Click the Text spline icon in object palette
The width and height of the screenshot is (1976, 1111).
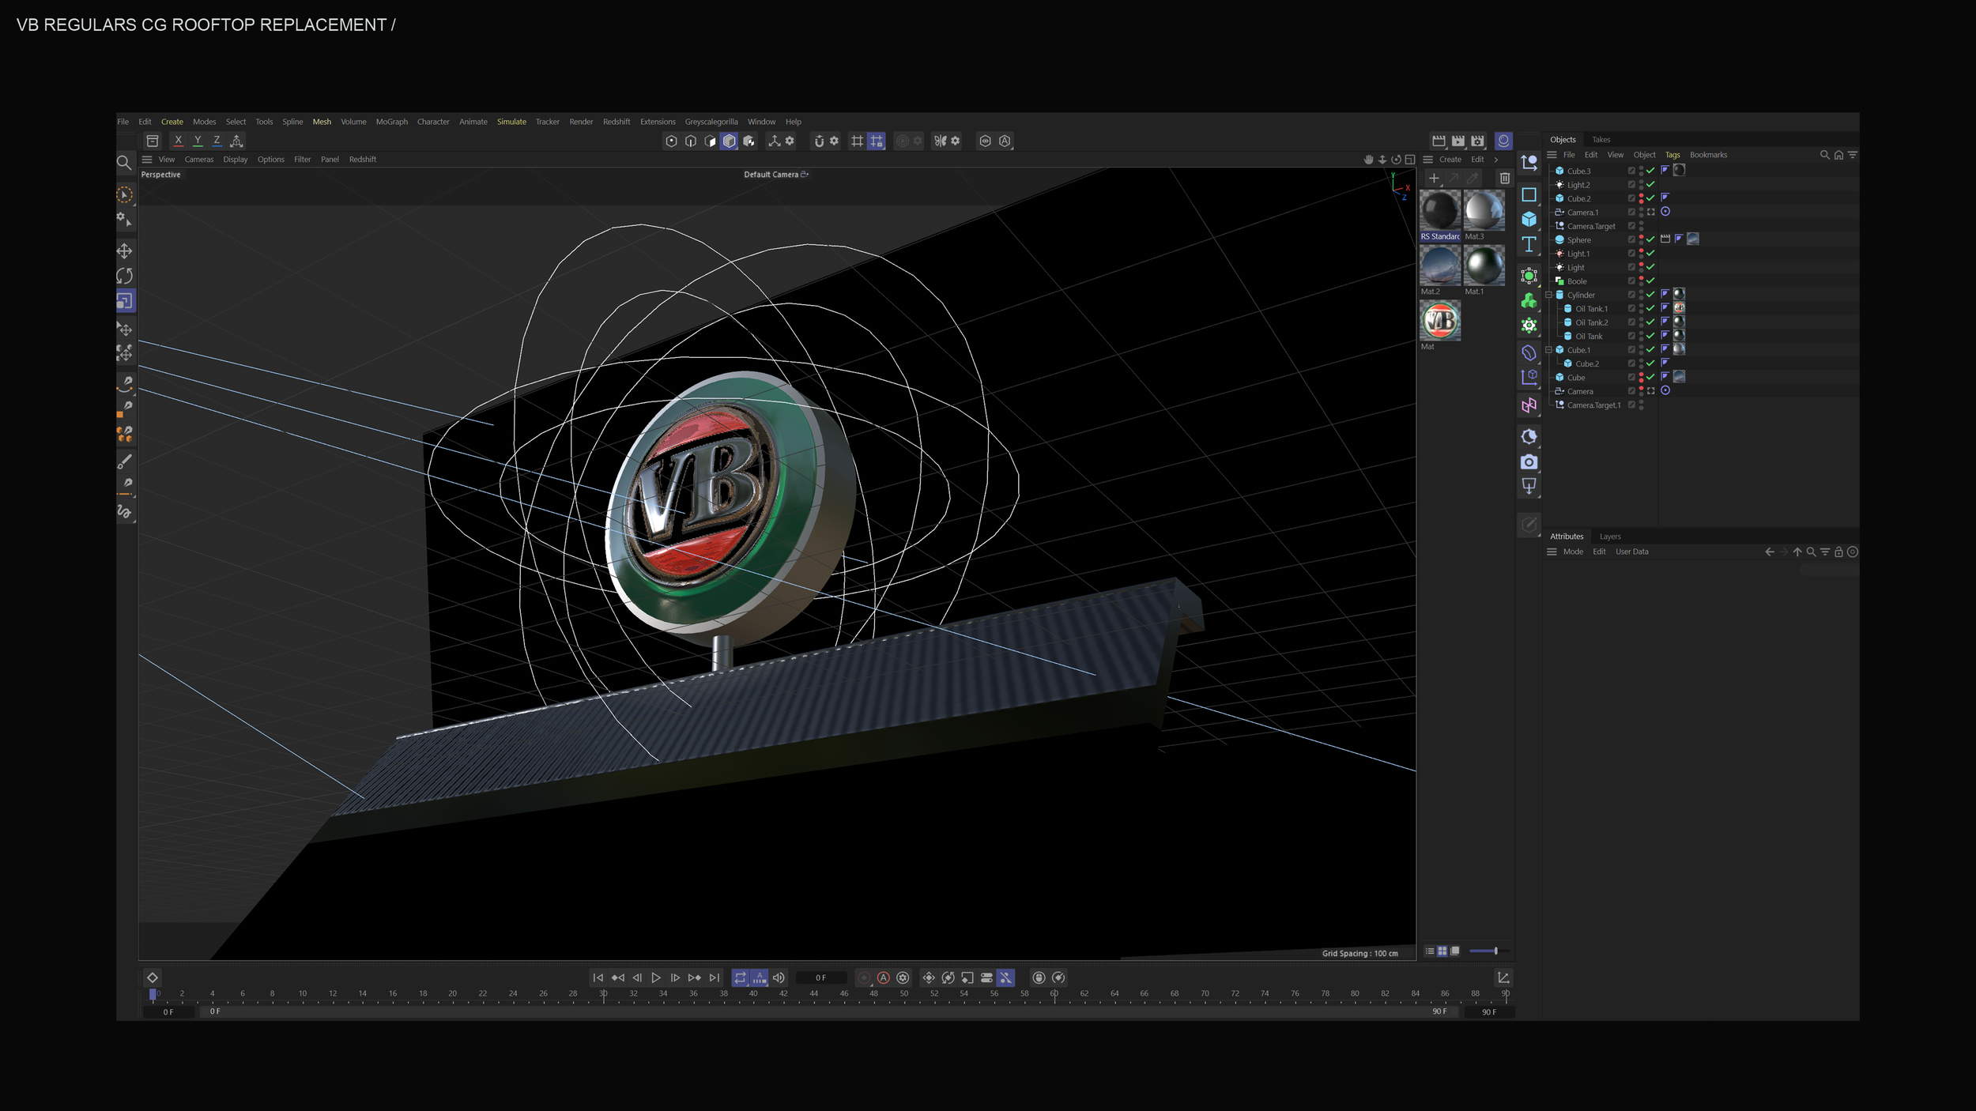tap(1529, 244)
